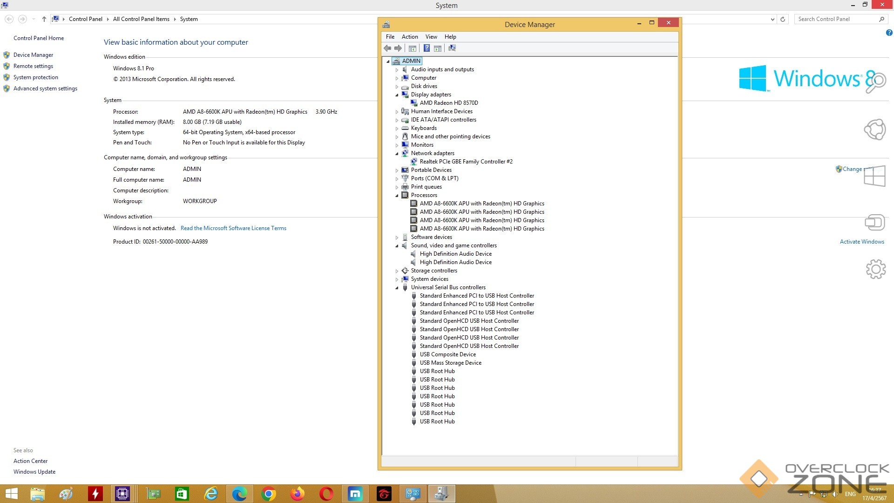Expand Audio inputs and outputs node
Image resolution: width=894 pixels, height=503 pixels.
[397, 70]
